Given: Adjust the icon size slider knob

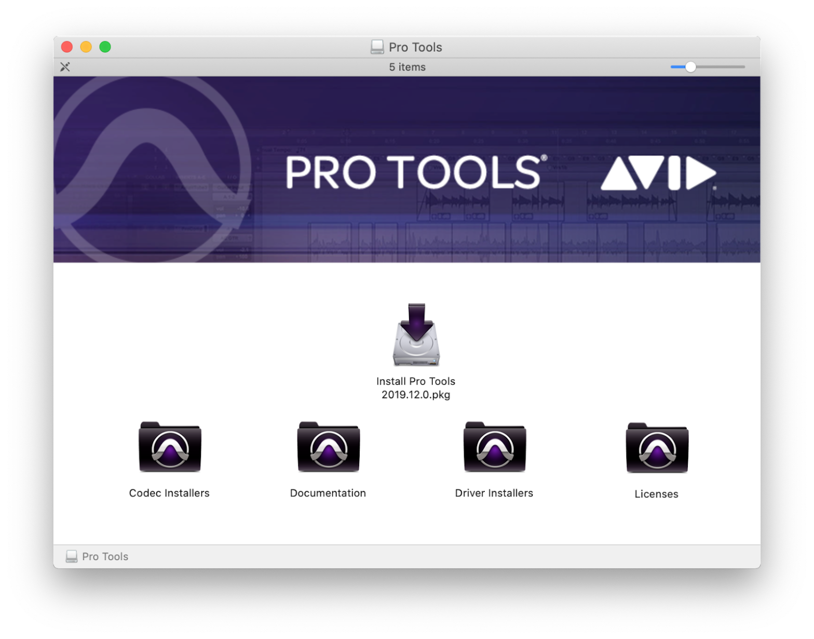Looking at the screenshot, I should coord(690,66).
